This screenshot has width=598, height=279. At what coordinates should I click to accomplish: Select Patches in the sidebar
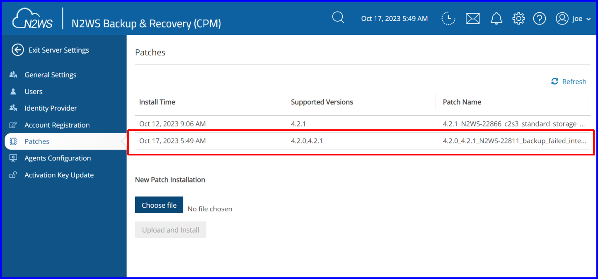[x=37, y=141]
